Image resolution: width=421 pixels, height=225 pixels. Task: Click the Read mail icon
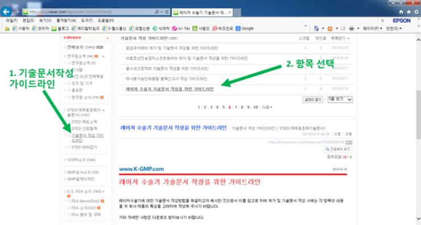click(x=343, y=28)
